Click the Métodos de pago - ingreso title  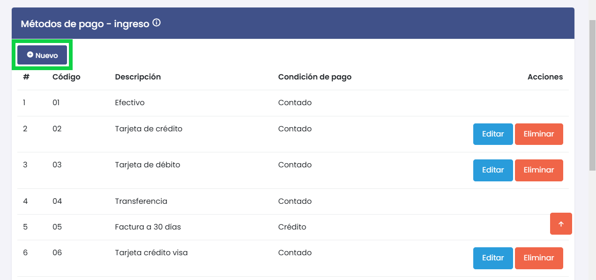85,23
